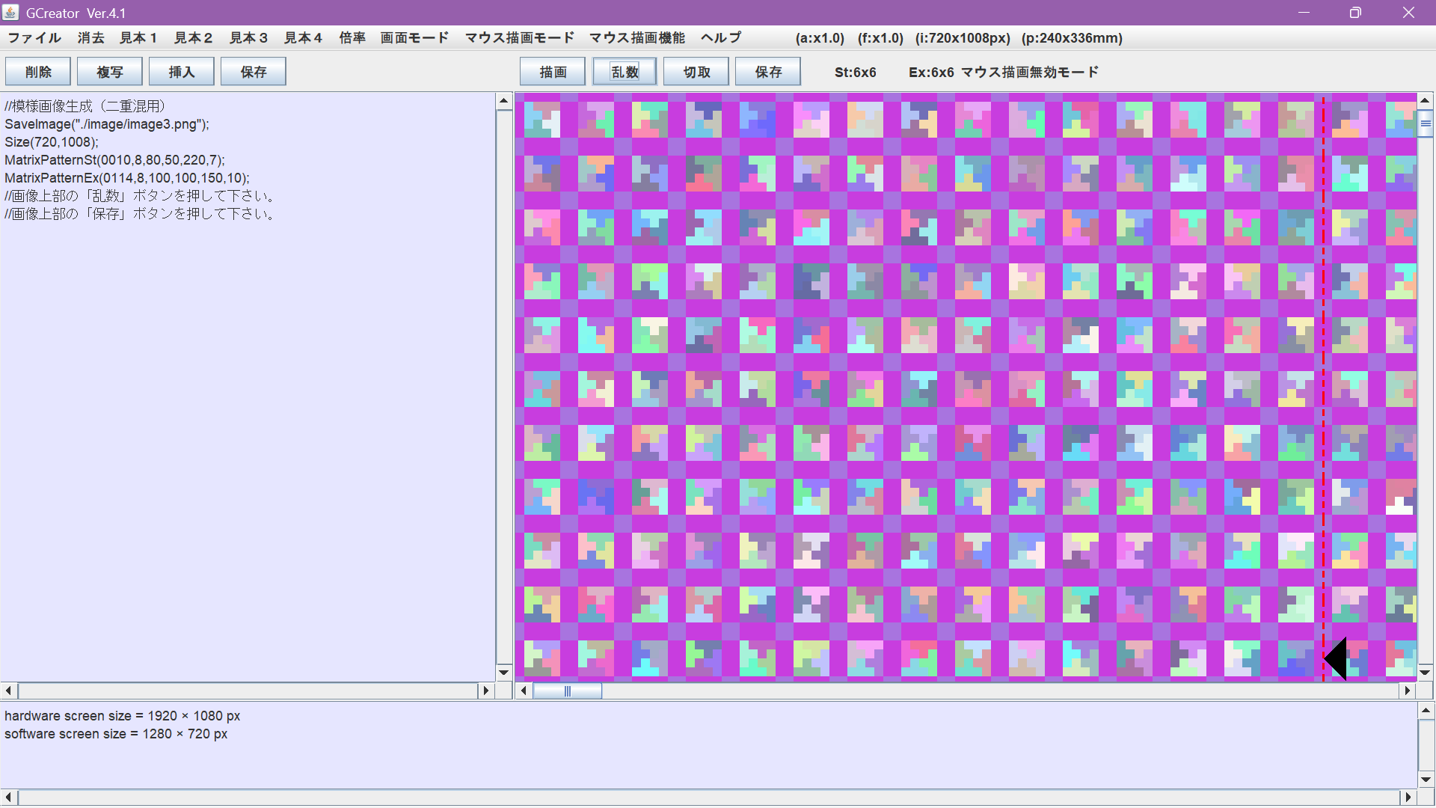Open the 見本3 sample menu item

click(248, 38)
